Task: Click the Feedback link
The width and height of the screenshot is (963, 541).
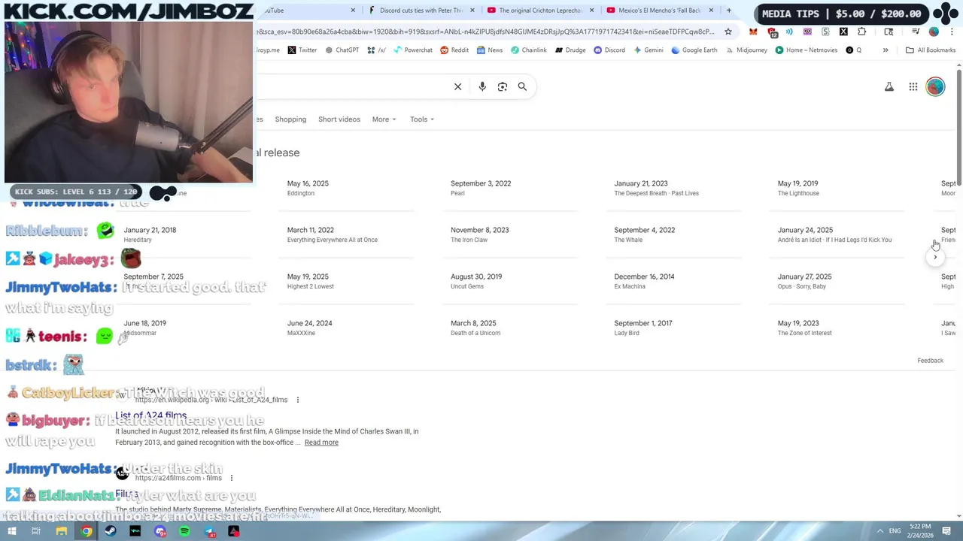Action: (930, 361)
